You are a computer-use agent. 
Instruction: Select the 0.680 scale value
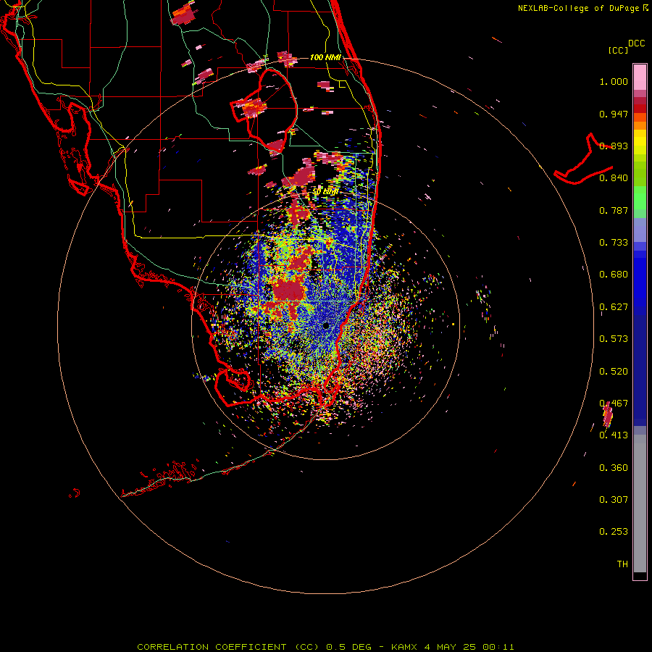[x=614, y=275]
